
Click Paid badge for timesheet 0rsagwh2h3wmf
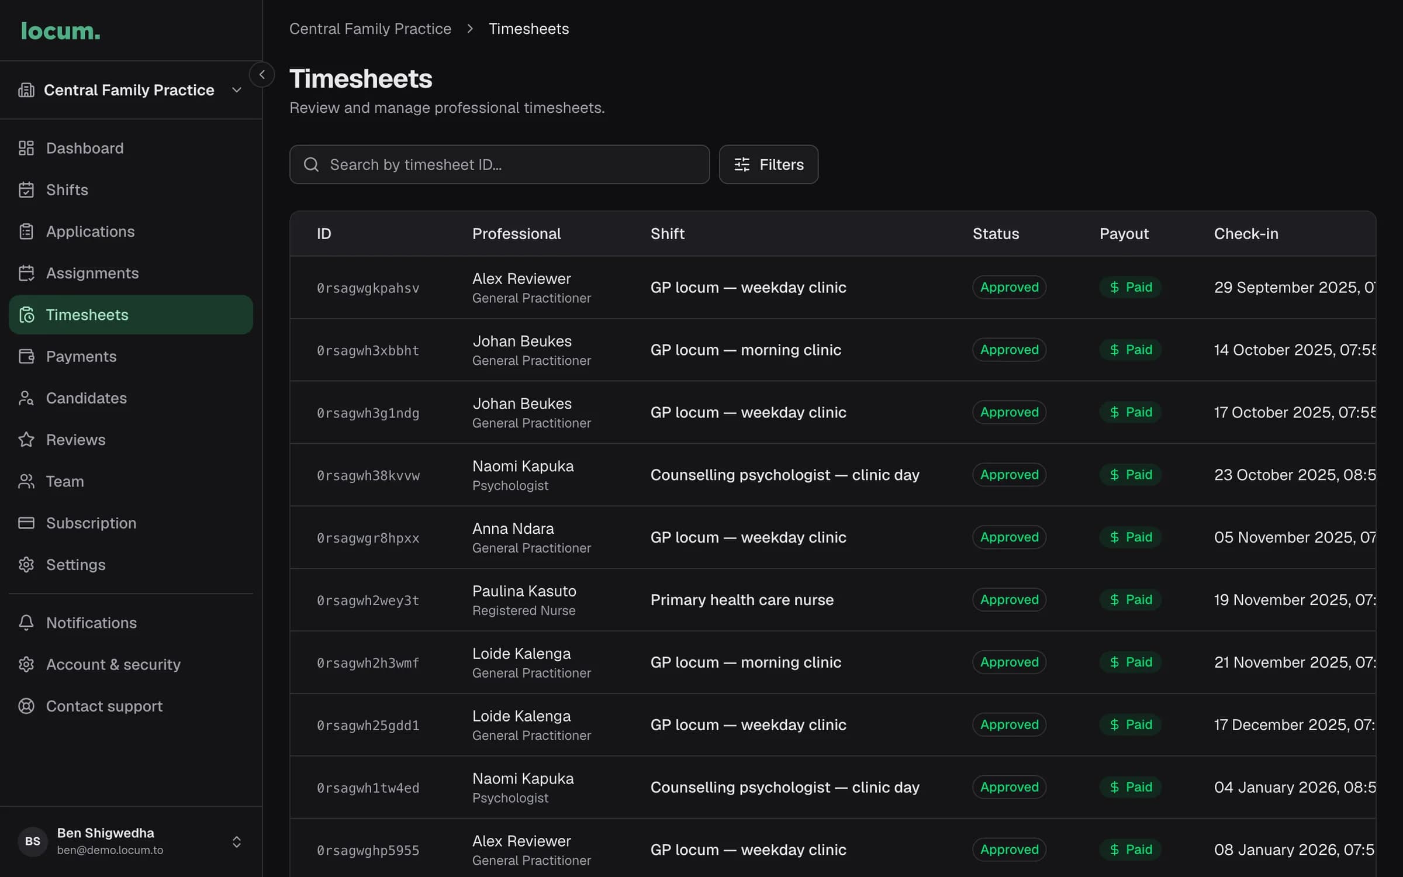coord(1130,662)
